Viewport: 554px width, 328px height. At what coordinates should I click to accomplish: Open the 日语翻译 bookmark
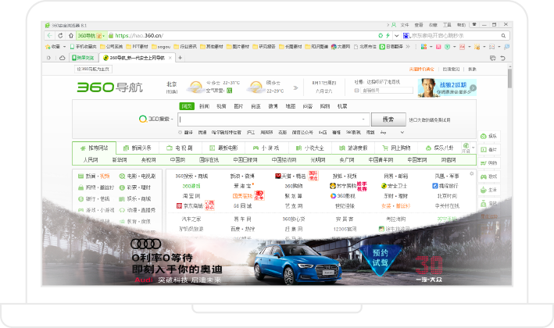coord(391,46)
